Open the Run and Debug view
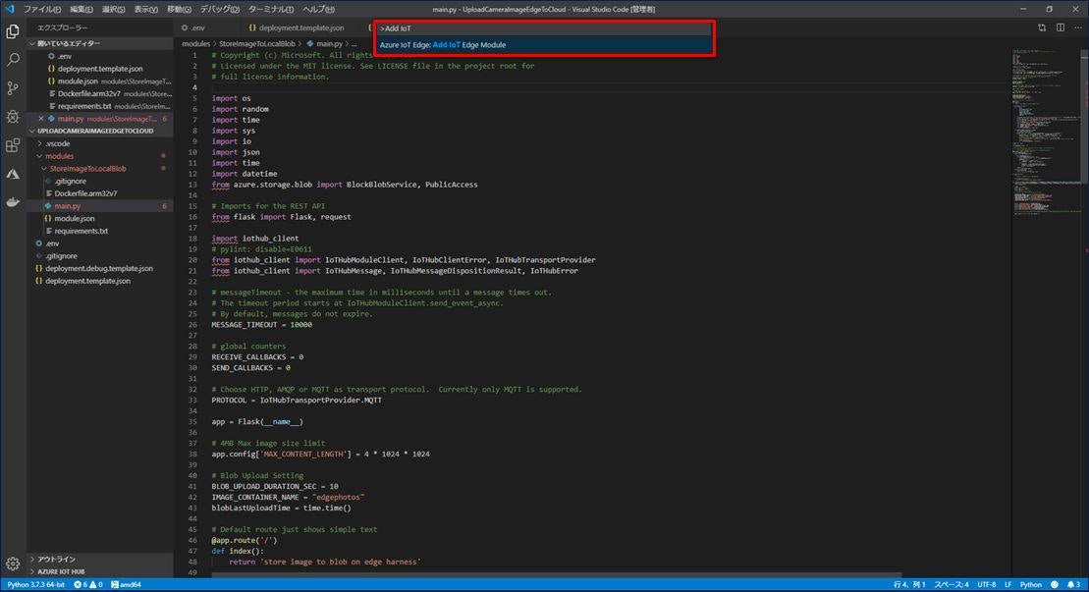Image resolution: width=1089 pixels, height=592 pixels. click(x=13, y=116)
